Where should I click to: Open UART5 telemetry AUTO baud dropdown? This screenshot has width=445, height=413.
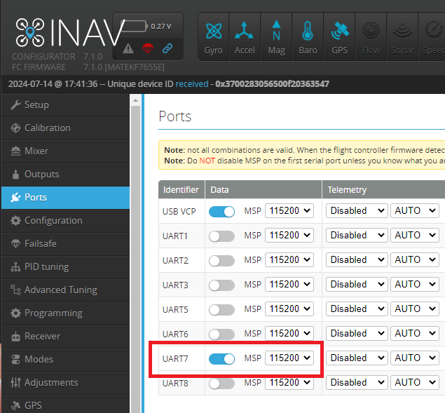coord(415,309)
